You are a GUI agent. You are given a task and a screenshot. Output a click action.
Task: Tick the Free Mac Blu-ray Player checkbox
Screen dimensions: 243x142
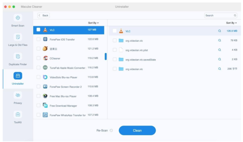coord(39,96)
